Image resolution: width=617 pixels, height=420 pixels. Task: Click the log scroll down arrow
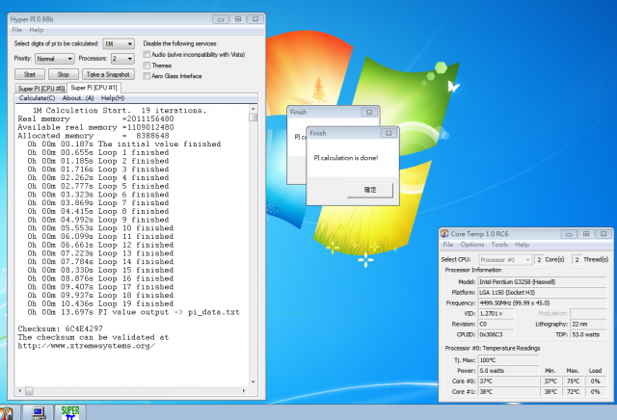[x=253, y=381]
